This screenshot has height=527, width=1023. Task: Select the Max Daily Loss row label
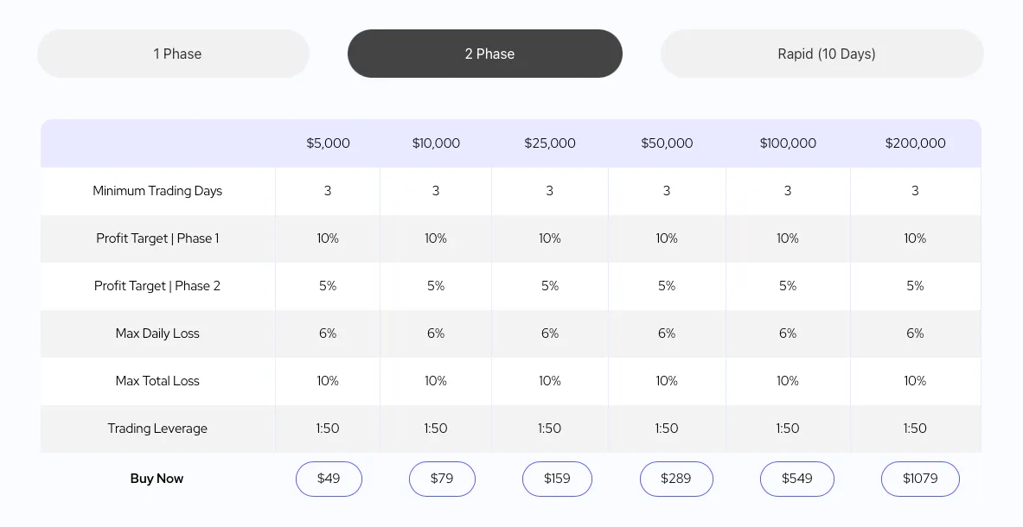(157, 333)
